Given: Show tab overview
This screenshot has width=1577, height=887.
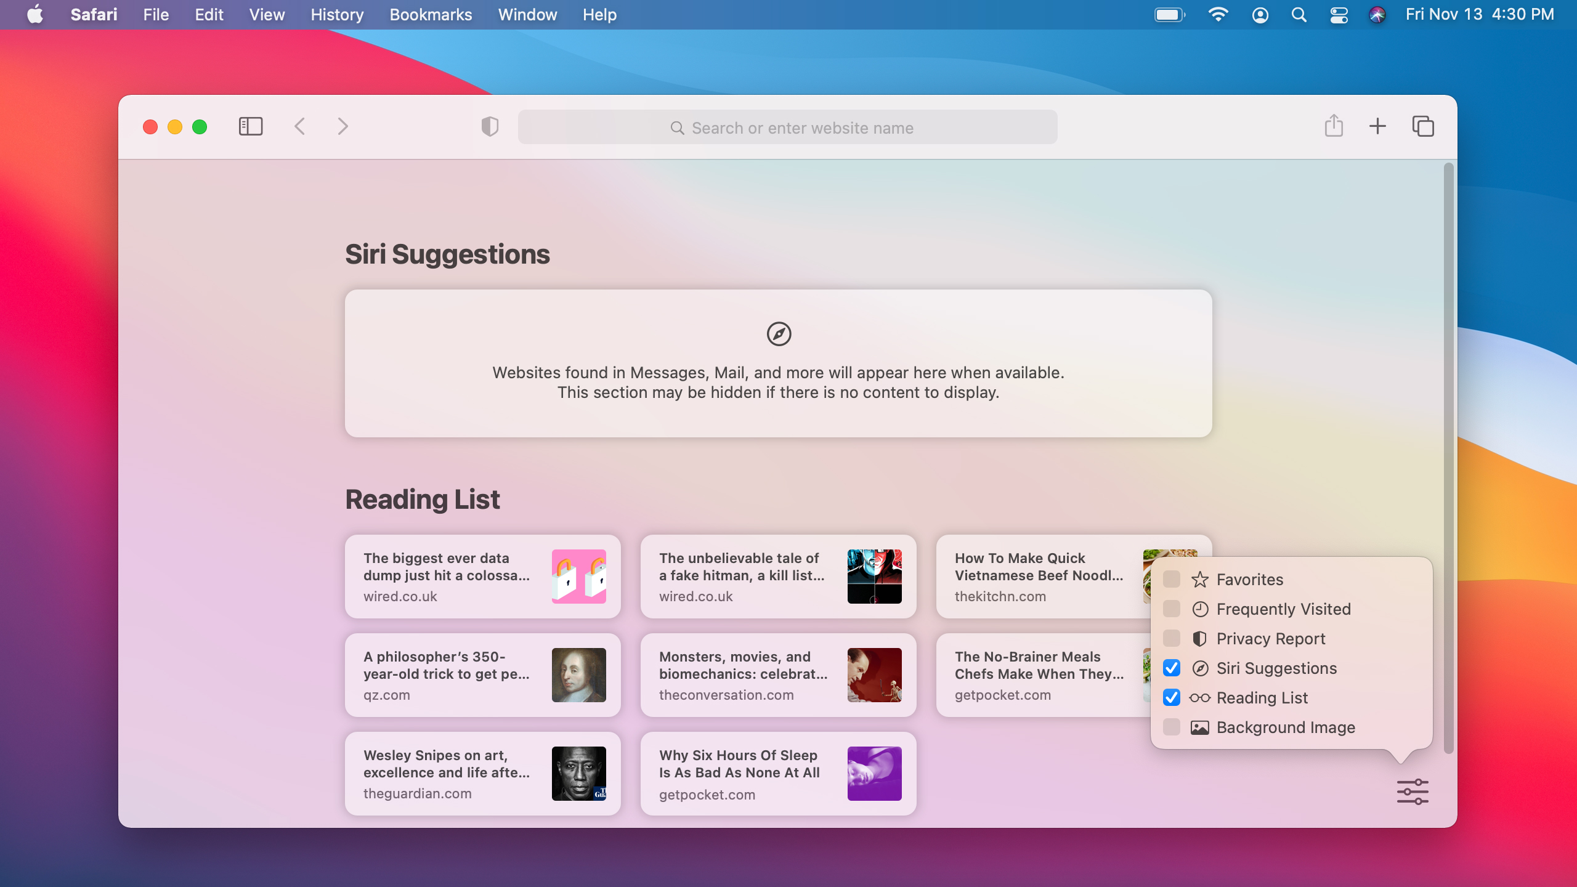Looking at the screenshot, I should pyautogui.click(x=1423, y=126).
